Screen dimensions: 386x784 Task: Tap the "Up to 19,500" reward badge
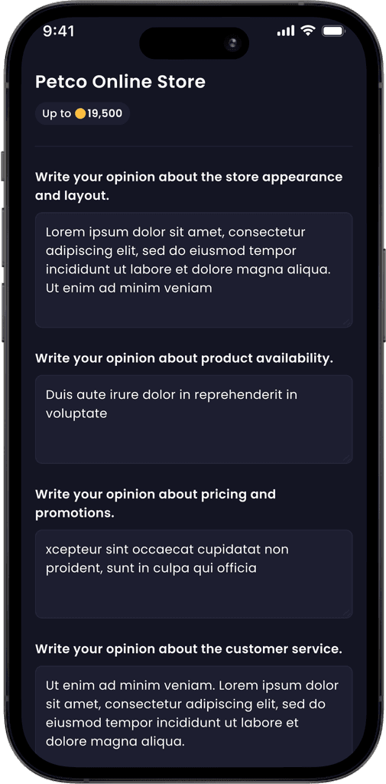83,113
